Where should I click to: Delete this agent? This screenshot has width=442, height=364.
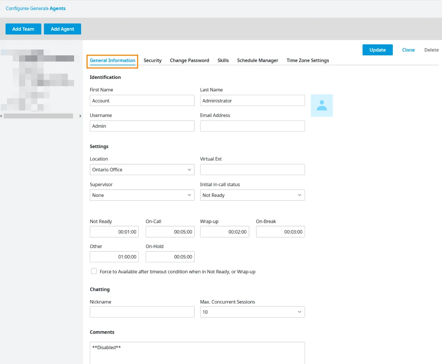coord(431,50)
